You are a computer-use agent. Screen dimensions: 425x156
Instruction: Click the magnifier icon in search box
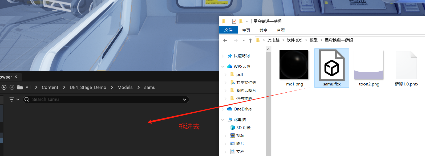pos(27,100)
